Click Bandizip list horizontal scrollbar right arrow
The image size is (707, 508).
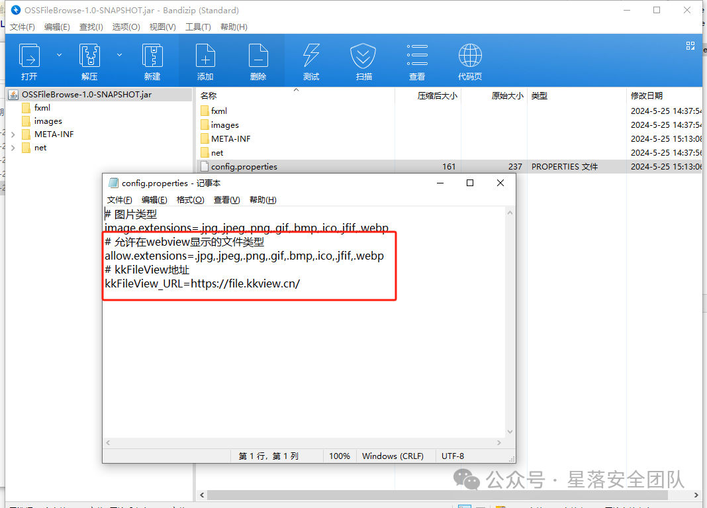point(696,495)
